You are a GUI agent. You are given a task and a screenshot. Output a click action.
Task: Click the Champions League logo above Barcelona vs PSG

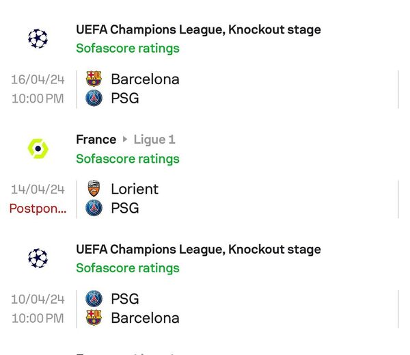[x=38, y=38]
